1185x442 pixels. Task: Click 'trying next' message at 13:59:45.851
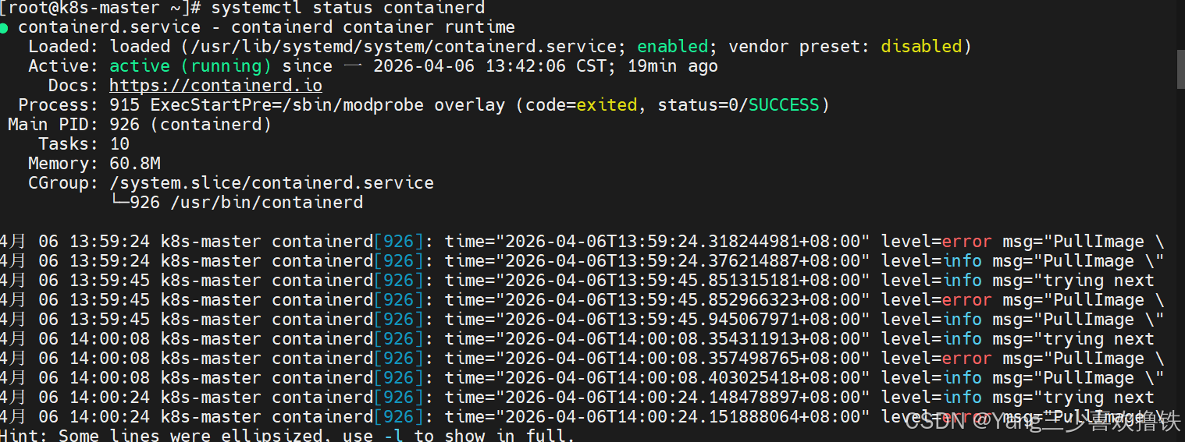(x=1098, y=281)
